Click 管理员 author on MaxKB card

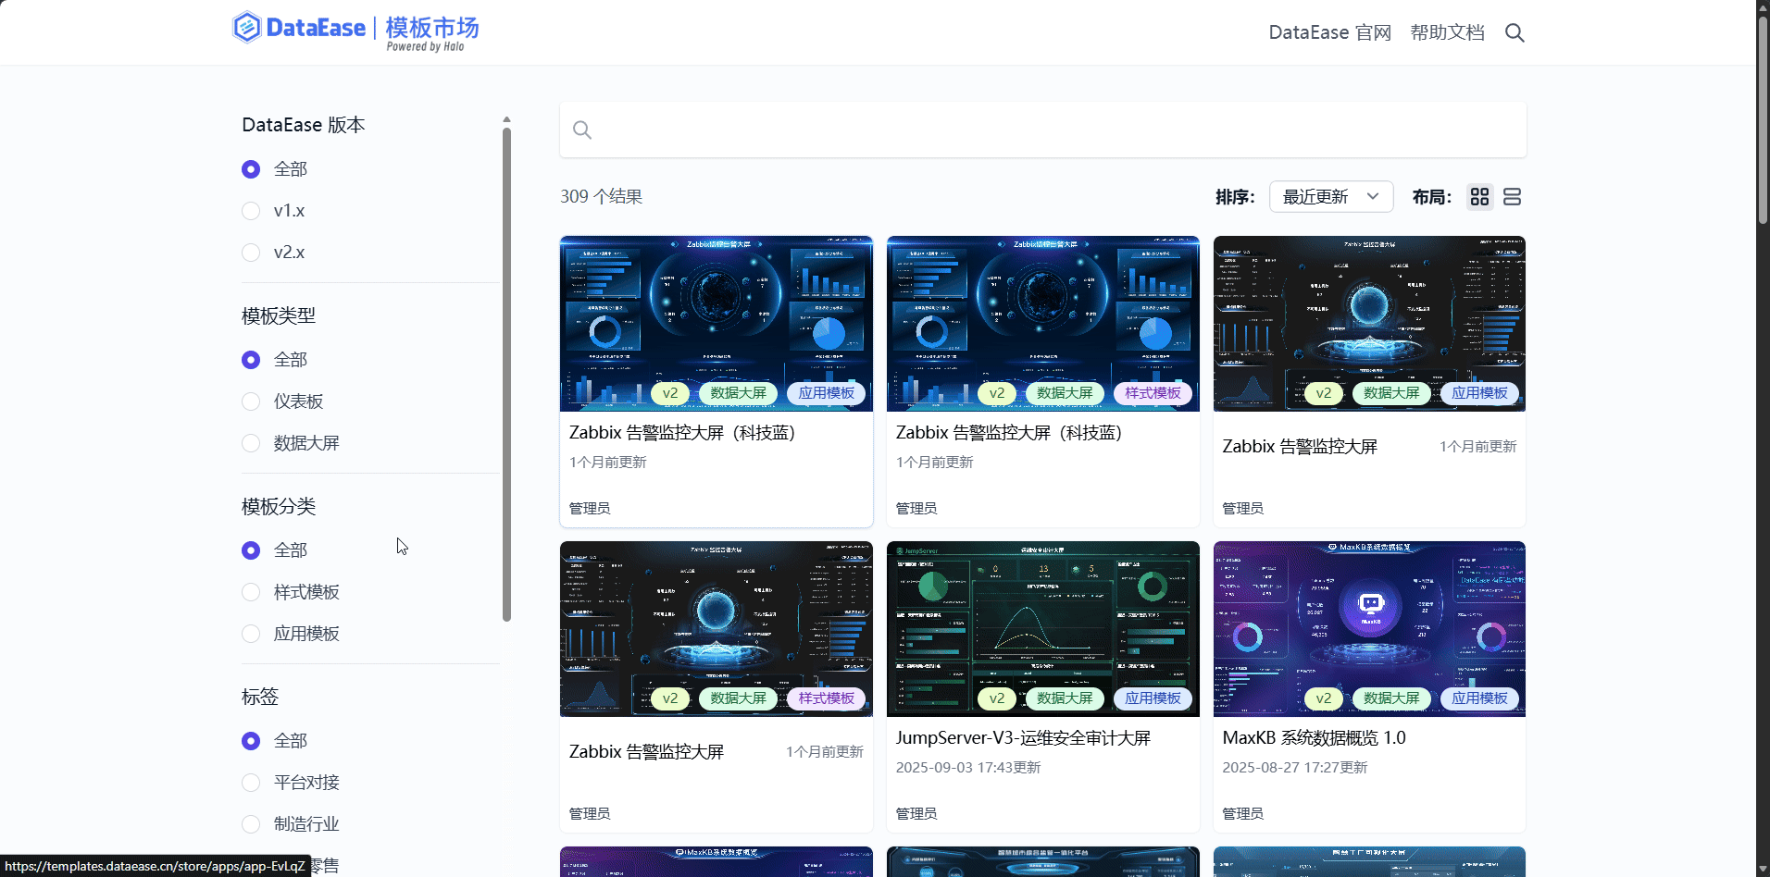(x=1242, y=814)
